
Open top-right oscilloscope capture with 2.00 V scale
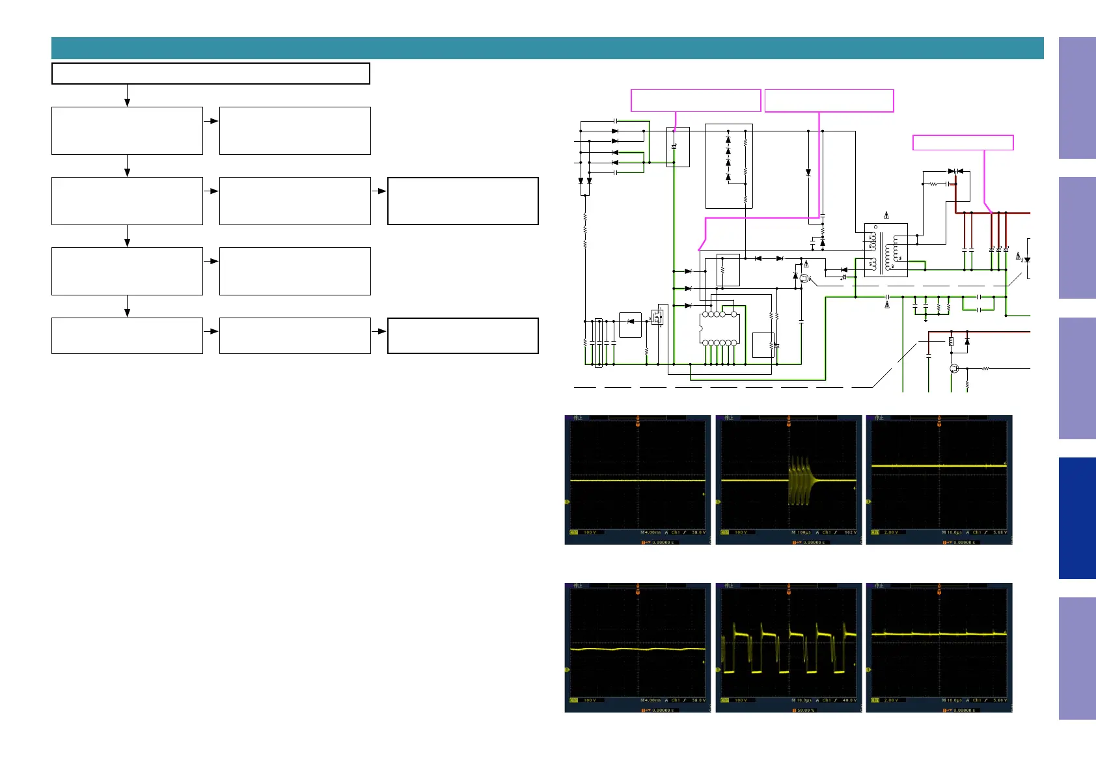click(938, 480)
